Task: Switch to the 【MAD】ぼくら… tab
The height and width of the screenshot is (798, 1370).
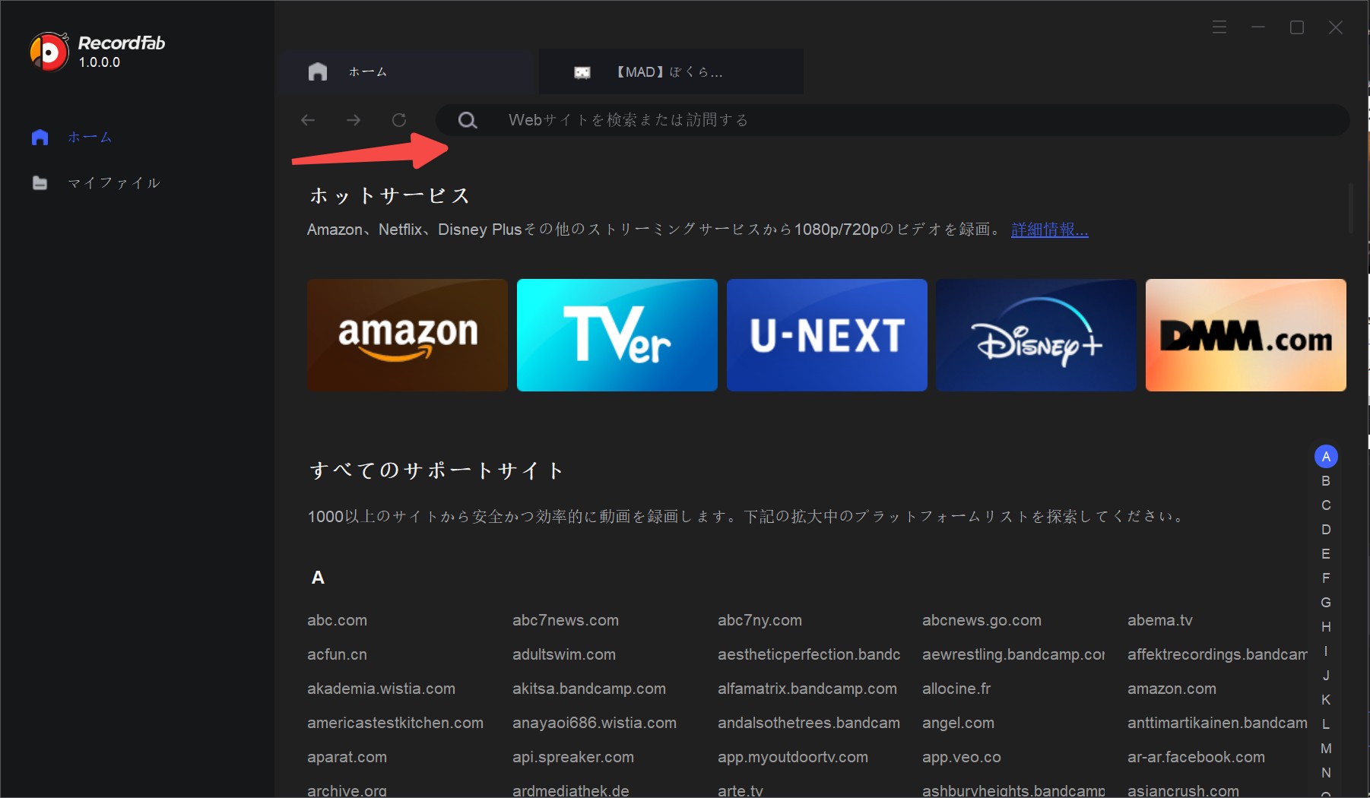Action: point(671,72)
